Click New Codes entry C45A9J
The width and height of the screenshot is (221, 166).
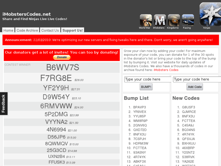188,125
